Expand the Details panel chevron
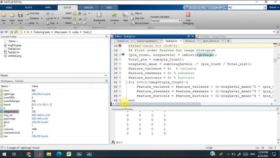 [106, 75]
